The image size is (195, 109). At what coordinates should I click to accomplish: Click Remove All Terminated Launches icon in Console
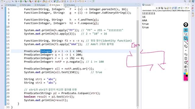click(x=162, y=8)
